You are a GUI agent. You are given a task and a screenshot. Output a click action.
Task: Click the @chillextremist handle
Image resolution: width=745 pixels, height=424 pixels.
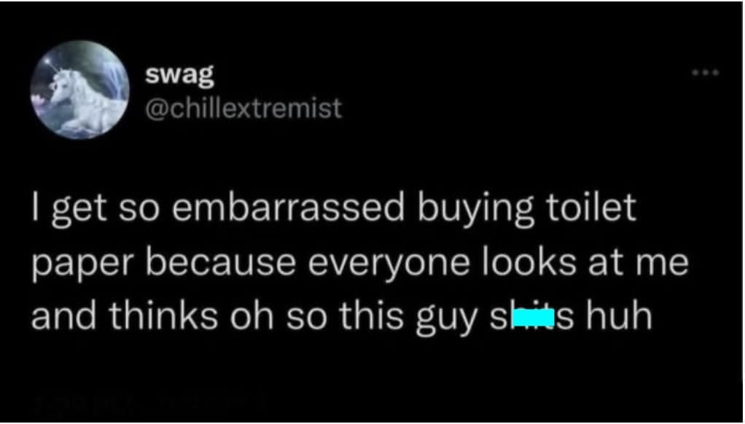[243, 109]
